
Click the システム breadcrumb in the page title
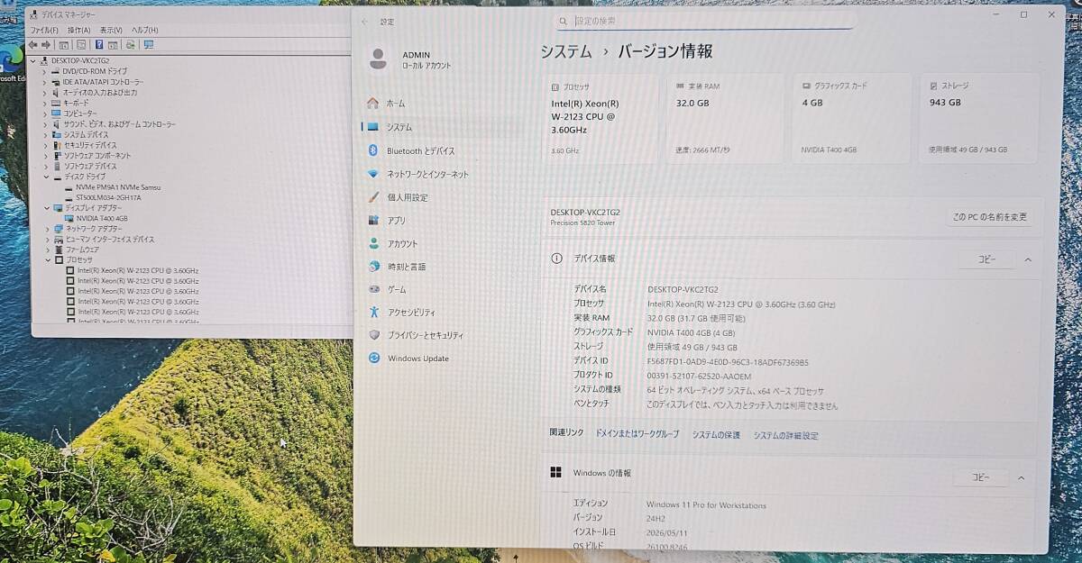tap(566, 51)
